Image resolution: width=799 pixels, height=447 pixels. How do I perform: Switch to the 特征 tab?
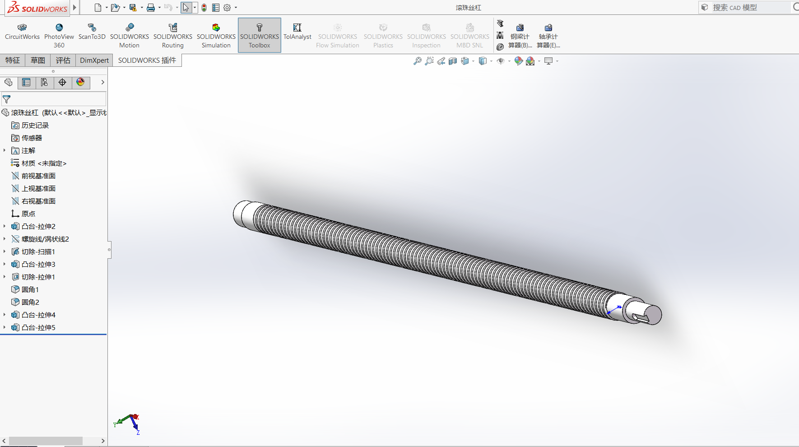click(x=13, y=60)
